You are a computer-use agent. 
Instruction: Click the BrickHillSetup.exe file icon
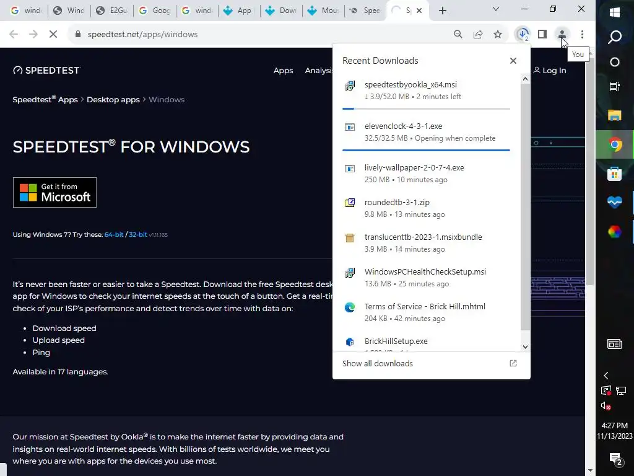pyautogui.click(x=350, y=342)
